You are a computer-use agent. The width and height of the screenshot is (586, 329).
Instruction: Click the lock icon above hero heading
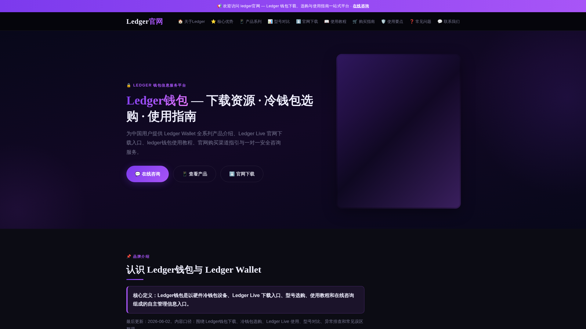tap(129, 85)
